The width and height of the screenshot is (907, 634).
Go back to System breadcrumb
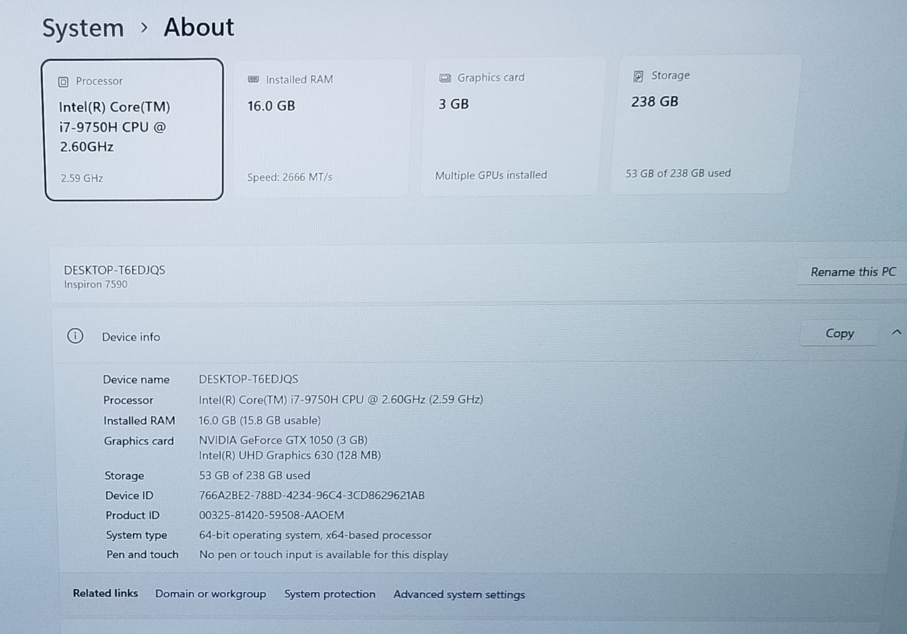(x=83, y=28)
